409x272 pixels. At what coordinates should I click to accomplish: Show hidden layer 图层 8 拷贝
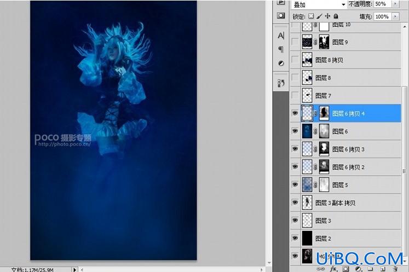[x=295, y=60]
